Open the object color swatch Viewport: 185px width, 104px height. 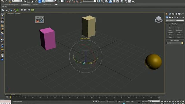point(182,43)
